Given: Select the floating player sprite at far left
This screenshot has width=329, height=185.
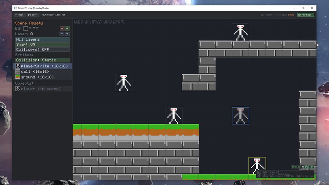Looking at the screenshot, I should (124, 83).
